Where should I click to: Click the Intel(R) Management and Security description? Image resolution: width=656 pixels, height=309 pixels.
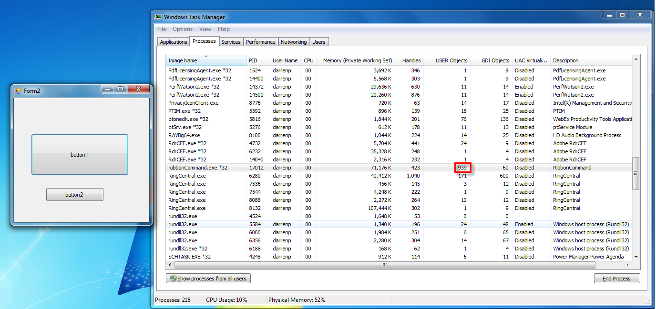pyautogui.click(x=592, y=103)
